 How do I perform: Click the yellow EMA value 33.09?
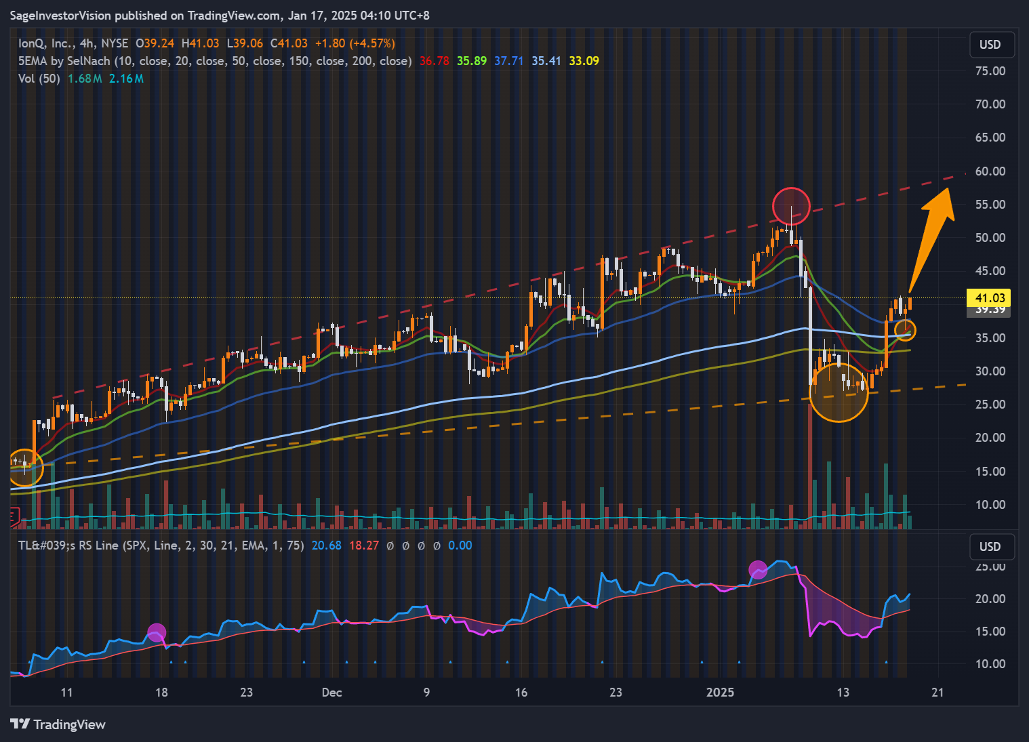(584, 61)
